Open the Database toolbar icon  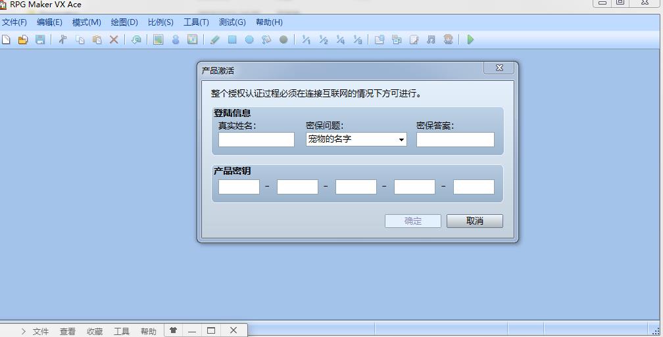point(380,39)
